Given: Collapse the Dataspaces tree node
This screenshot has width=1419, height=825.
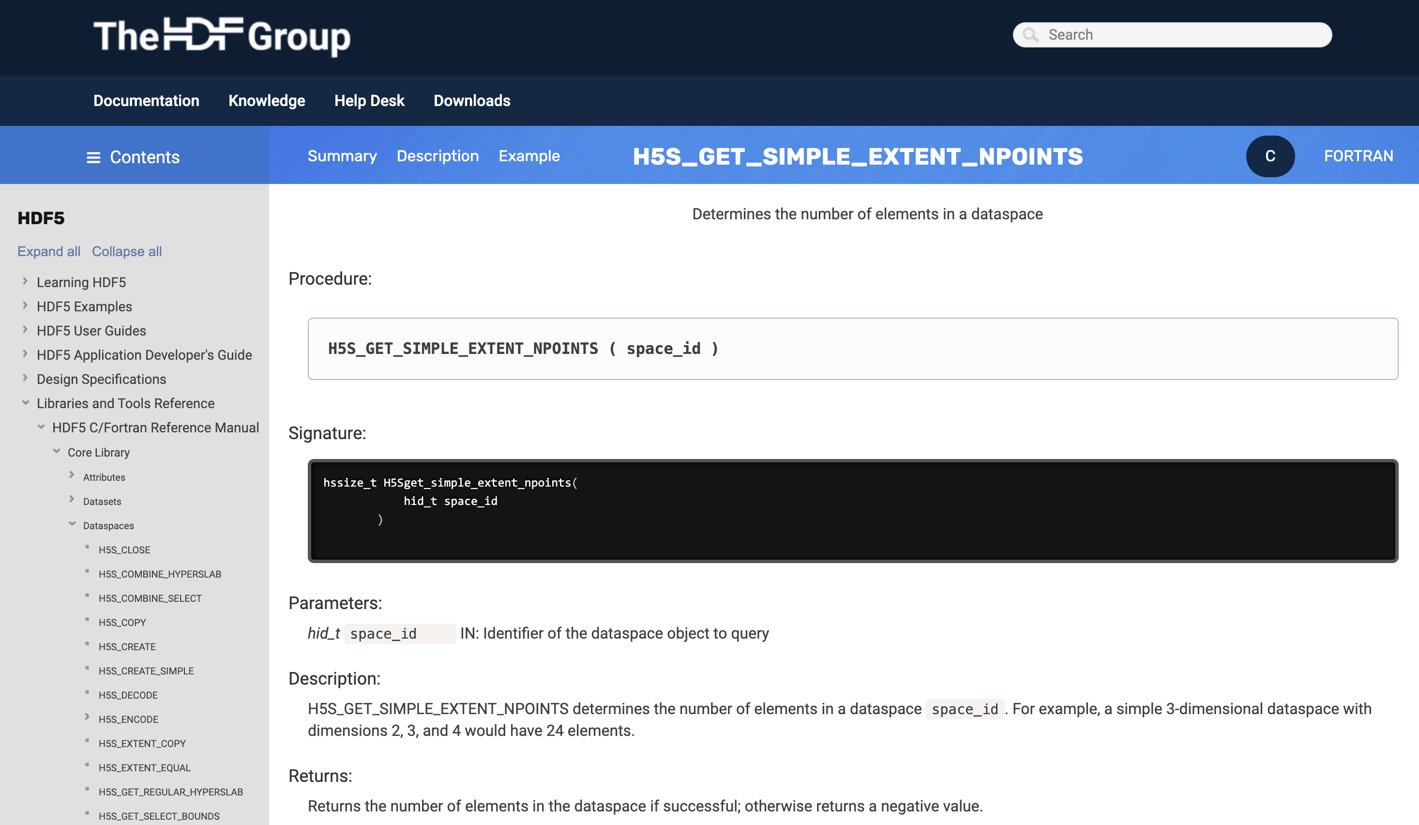Looking at the screenshot, I should [72, 524].
